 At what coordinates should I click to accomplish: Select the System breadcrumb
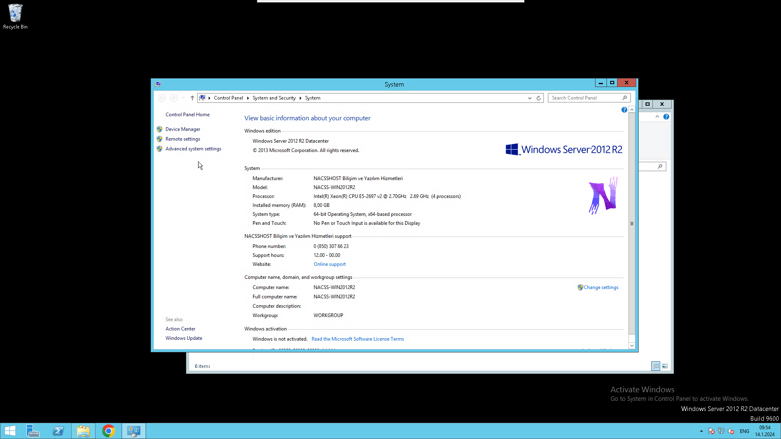[312, 98]
